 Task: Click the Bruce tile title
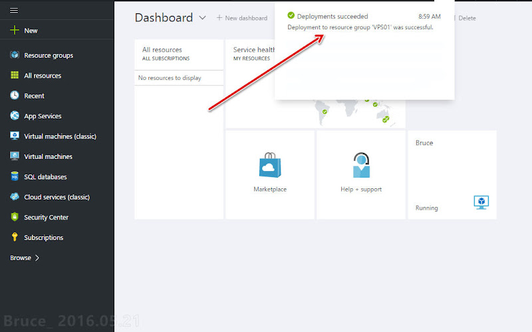click(x=424, y=143)
